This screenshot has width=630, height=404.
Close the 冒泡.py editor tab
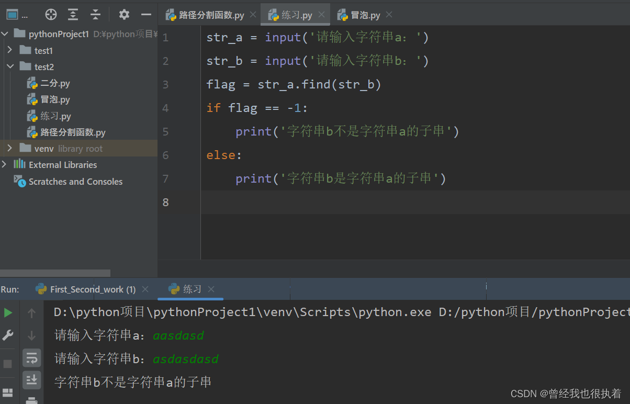[x=389, y=15]
